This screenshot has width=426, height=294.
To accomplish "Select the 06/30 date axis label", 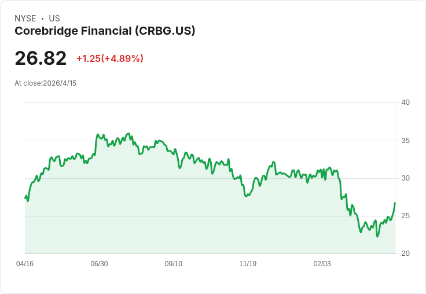I will tap(99, 264).
